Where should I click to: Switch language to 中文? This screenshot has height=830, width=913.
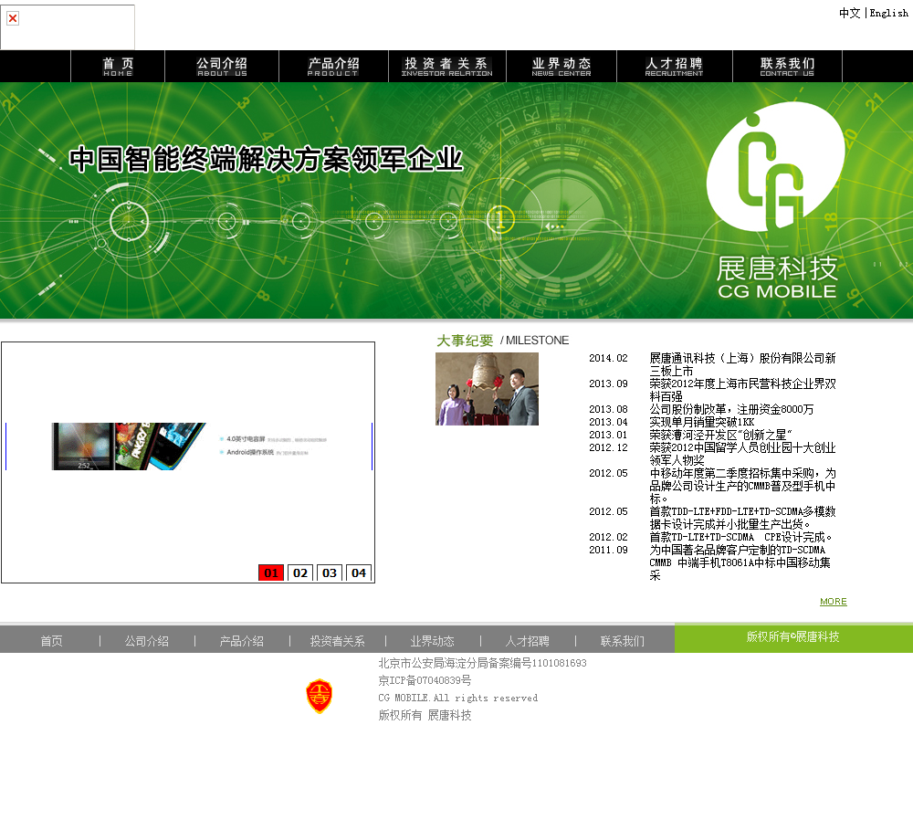click(849, 13)
